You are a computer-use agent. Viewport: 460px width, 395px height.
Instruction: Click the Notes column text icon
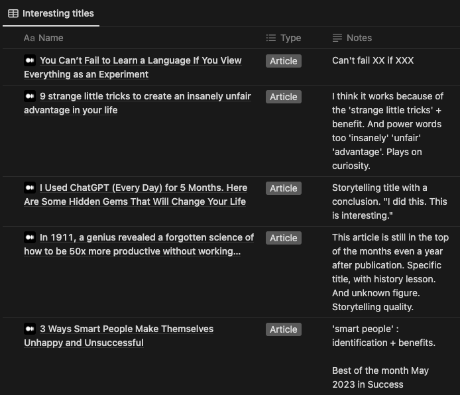[337, 38]
